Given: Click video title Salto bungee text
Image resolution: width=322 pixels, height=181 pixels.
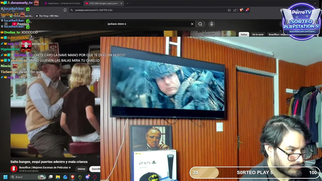Looking at the screenshot, I should point(49,162).
